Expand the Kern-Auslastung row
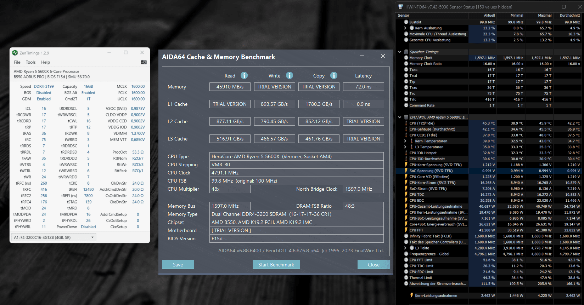 click(405, 28)
